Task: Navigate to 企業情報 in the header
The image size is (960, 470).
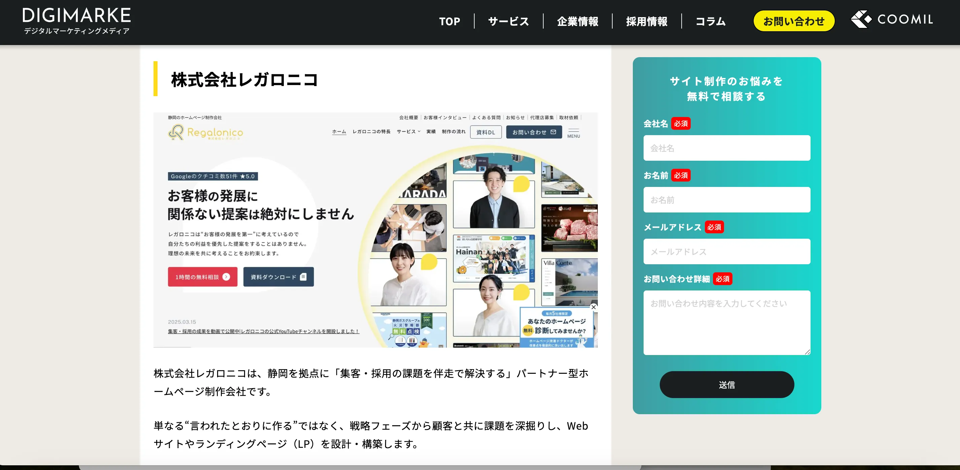Action: 578,21
